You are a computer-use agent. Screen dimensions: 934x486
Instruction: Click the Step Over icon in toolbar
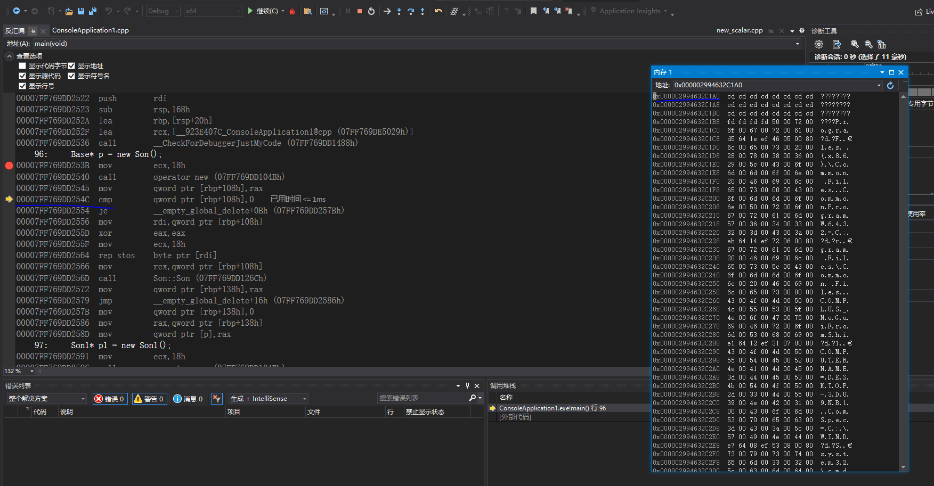(x=411, y=11)
